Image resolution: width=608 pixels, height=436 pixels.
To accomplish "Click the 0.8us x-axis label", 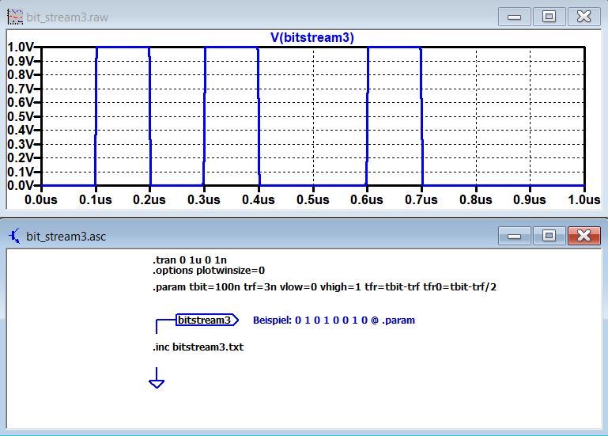I will point(476,199).
